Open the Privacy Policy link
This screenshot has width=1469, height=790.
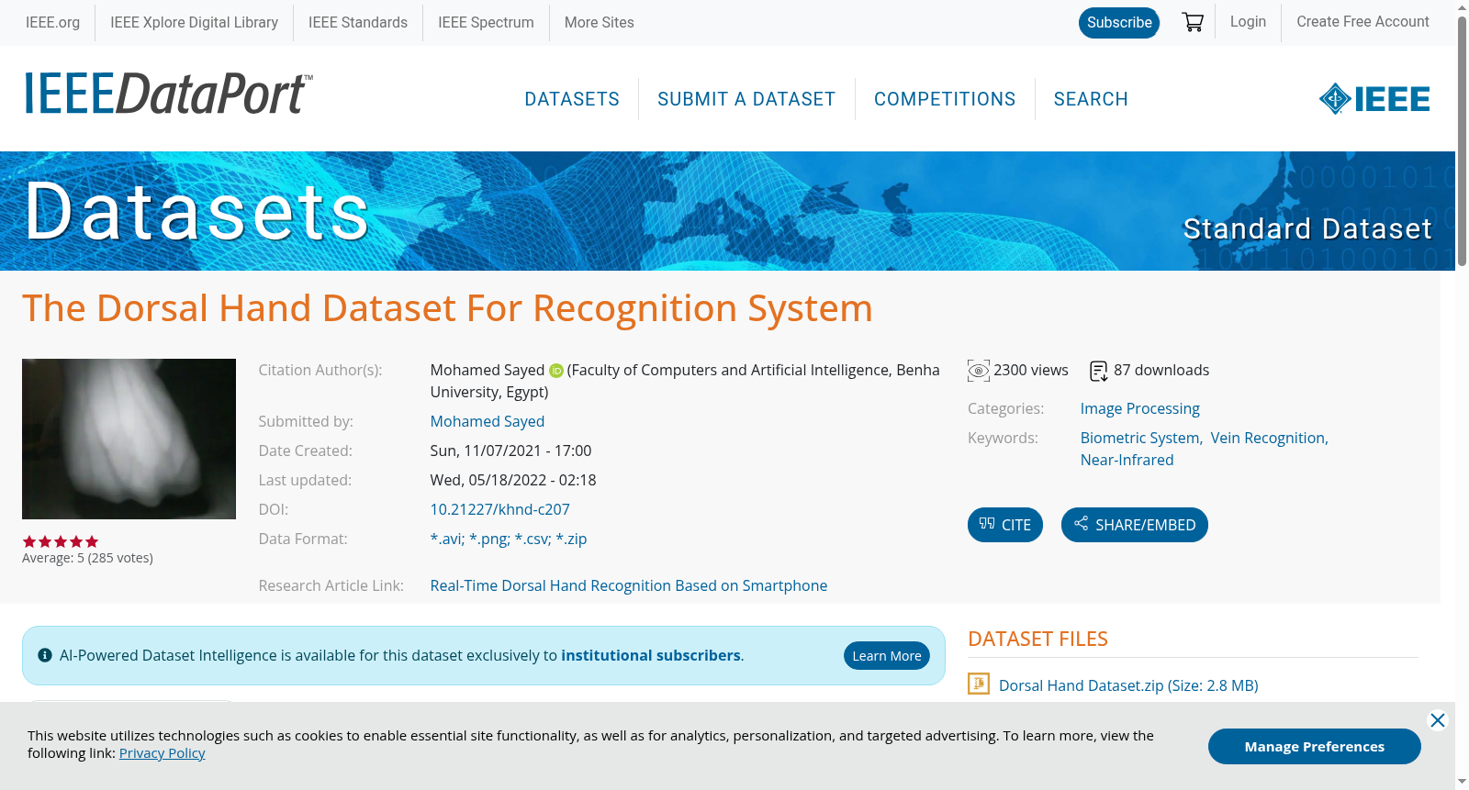163,753
